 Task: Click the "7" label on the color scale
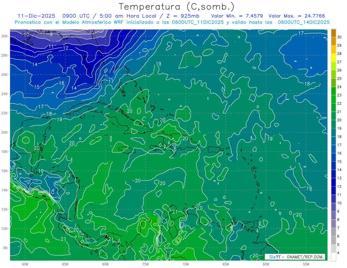click(339, 228)
